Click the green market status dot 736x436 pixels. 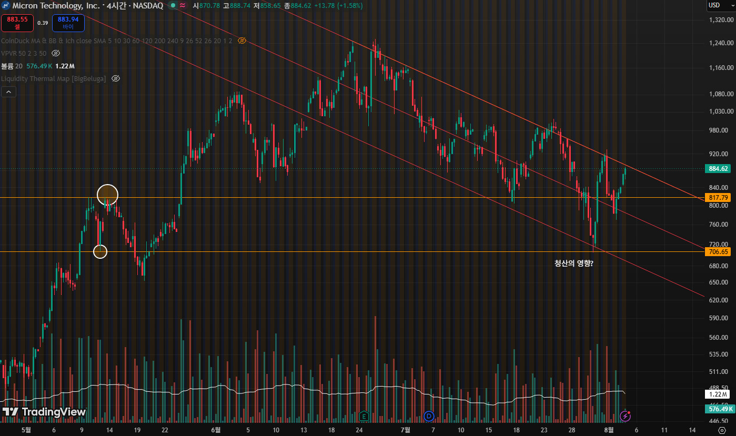click(x=173, y=5)
